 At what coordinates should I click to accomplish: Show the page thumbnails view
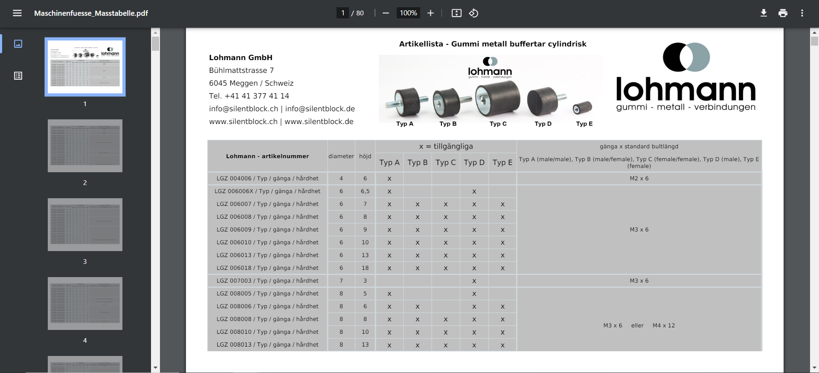tap(18, 44)
